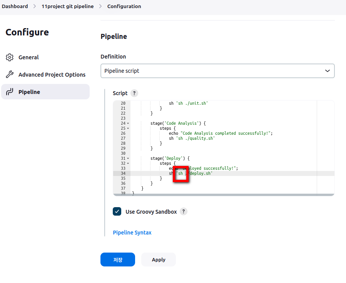This screenshot has width=346, height=283.
Task: Click the stage('Code Analysis') line
Action: (x=178, y=123)
